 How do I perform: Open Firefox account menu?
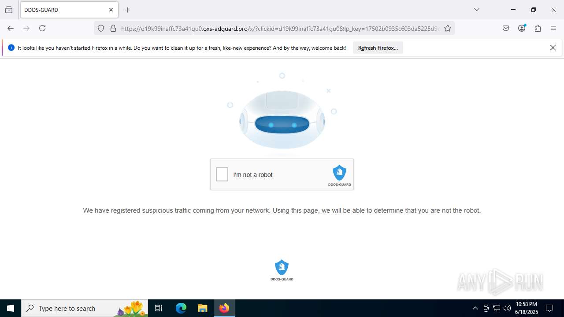coord(522,28)
